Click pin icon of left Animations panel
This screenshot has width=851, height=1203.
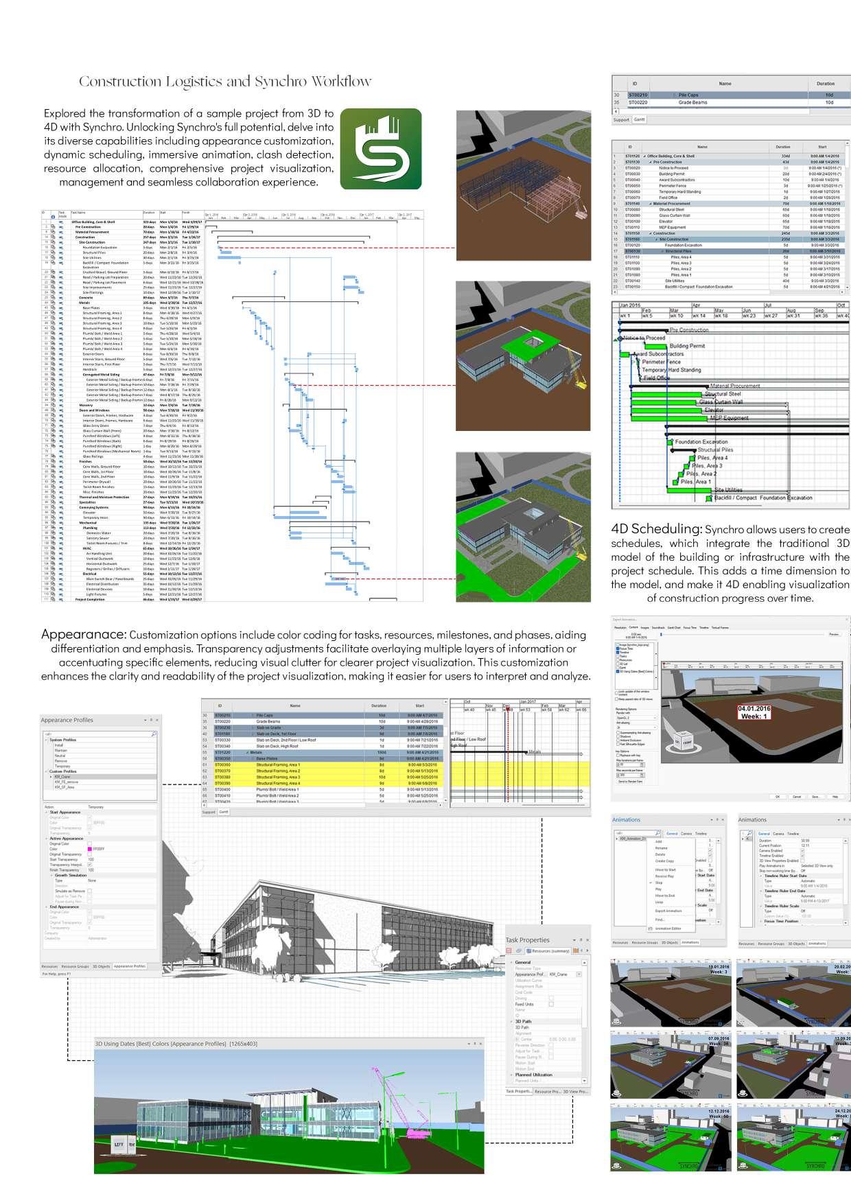717,819
